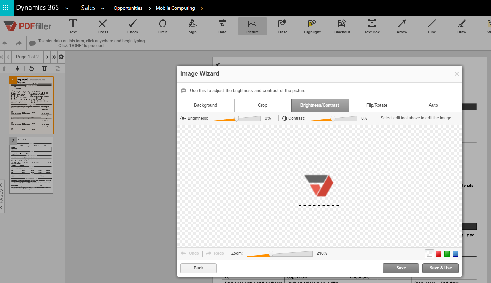
Task: Click the Save & Use button
Action: pyautogui.click(x=441, y=268)
